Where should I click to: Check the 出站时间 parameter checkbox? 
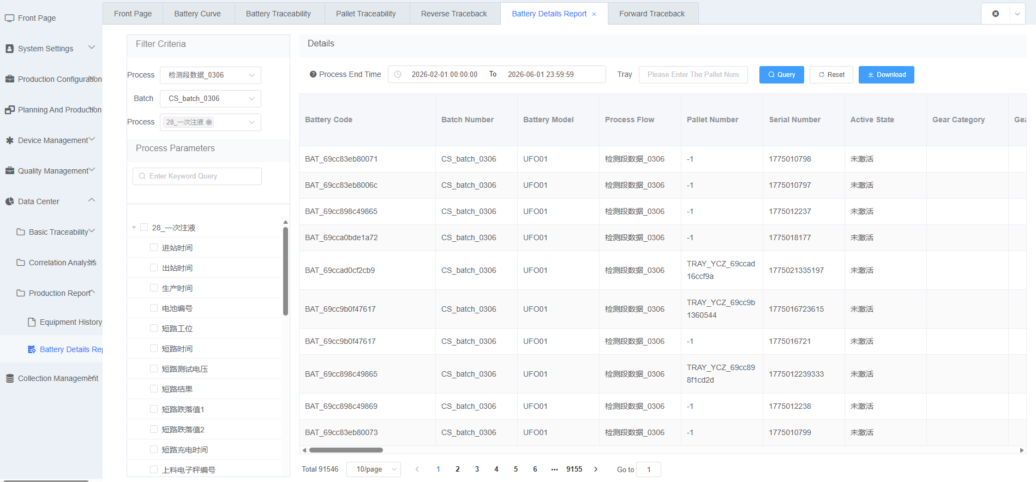[154, 267]
